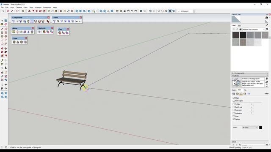
Task: Open the Asphalt and Concrete materials dropdown
Action: pos(254,30)
